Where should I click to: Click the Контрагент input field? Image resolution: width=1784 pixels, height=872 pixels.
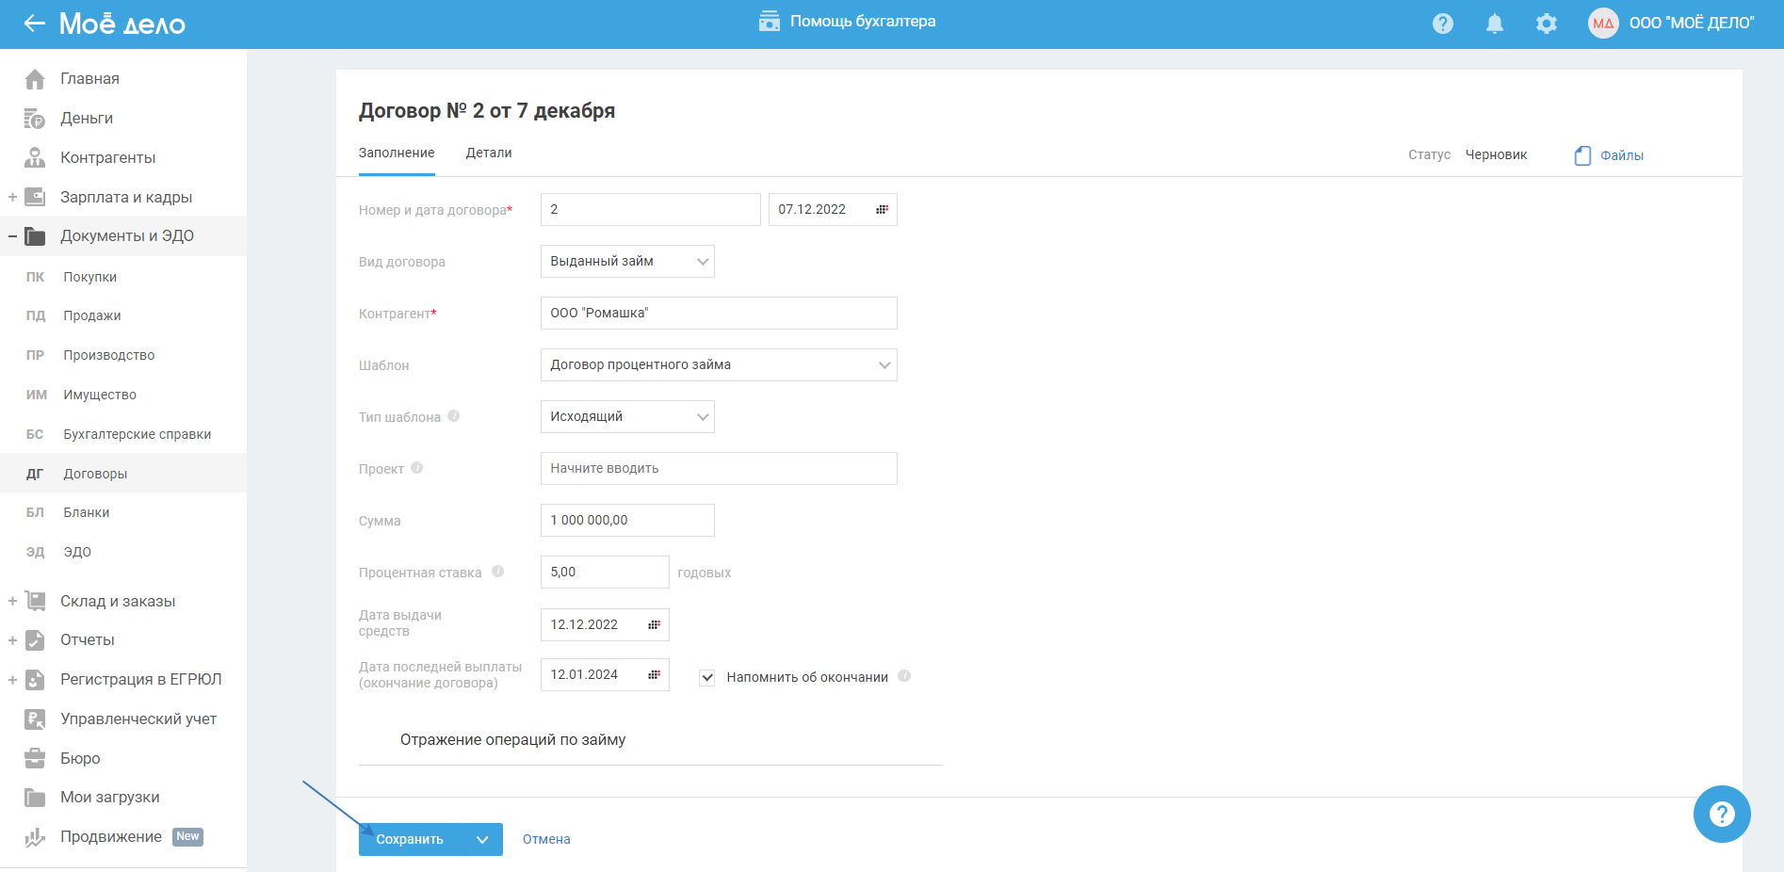coord(719,313)
